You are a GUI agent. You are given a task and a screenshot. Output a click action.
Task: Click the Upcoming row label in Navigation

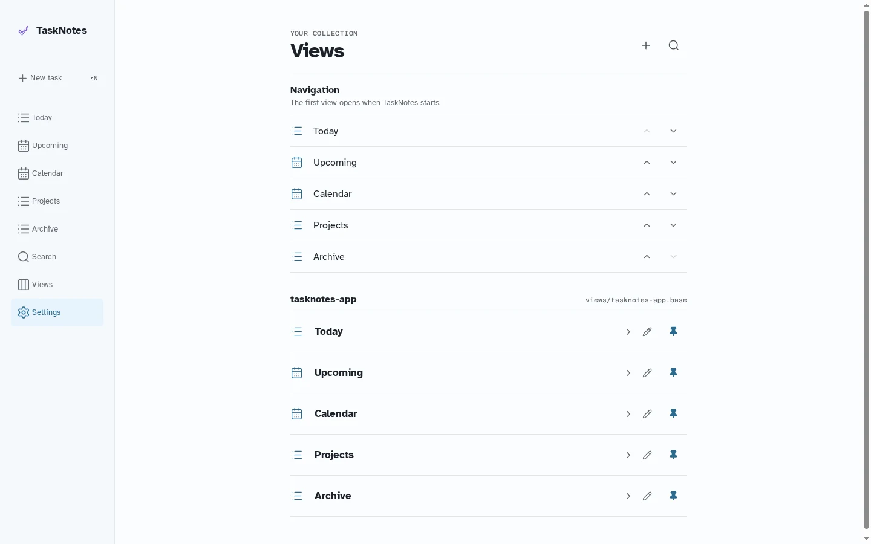point(335,163)
